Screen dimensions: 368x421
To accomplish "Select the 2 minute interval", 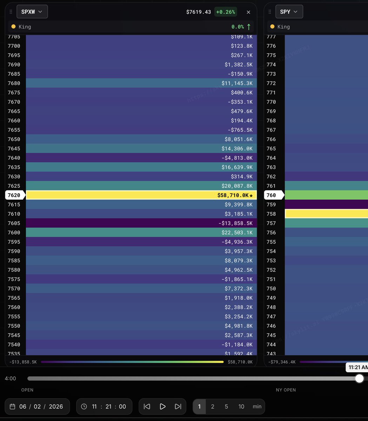I will tap(213, 406).
